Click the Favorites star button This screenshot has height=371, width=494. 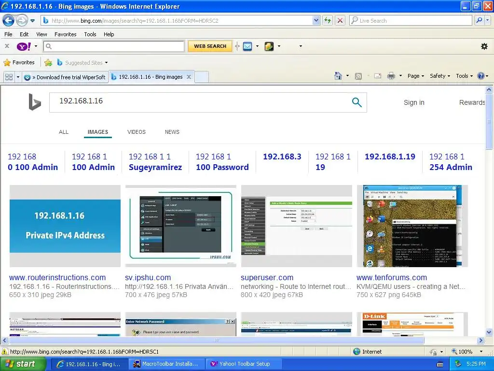pos(19,62)
